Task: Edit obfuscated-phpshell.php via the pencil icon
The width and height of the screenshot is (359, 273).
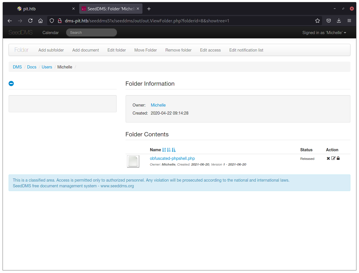Action: click(333, 158)
